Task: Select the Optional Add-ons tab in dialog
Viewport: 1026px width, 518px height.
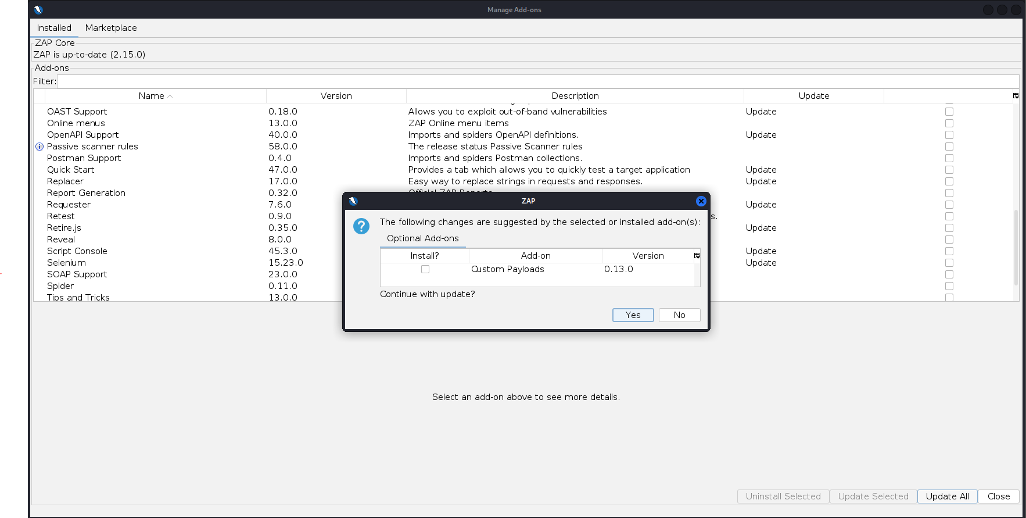Action: 423,238
